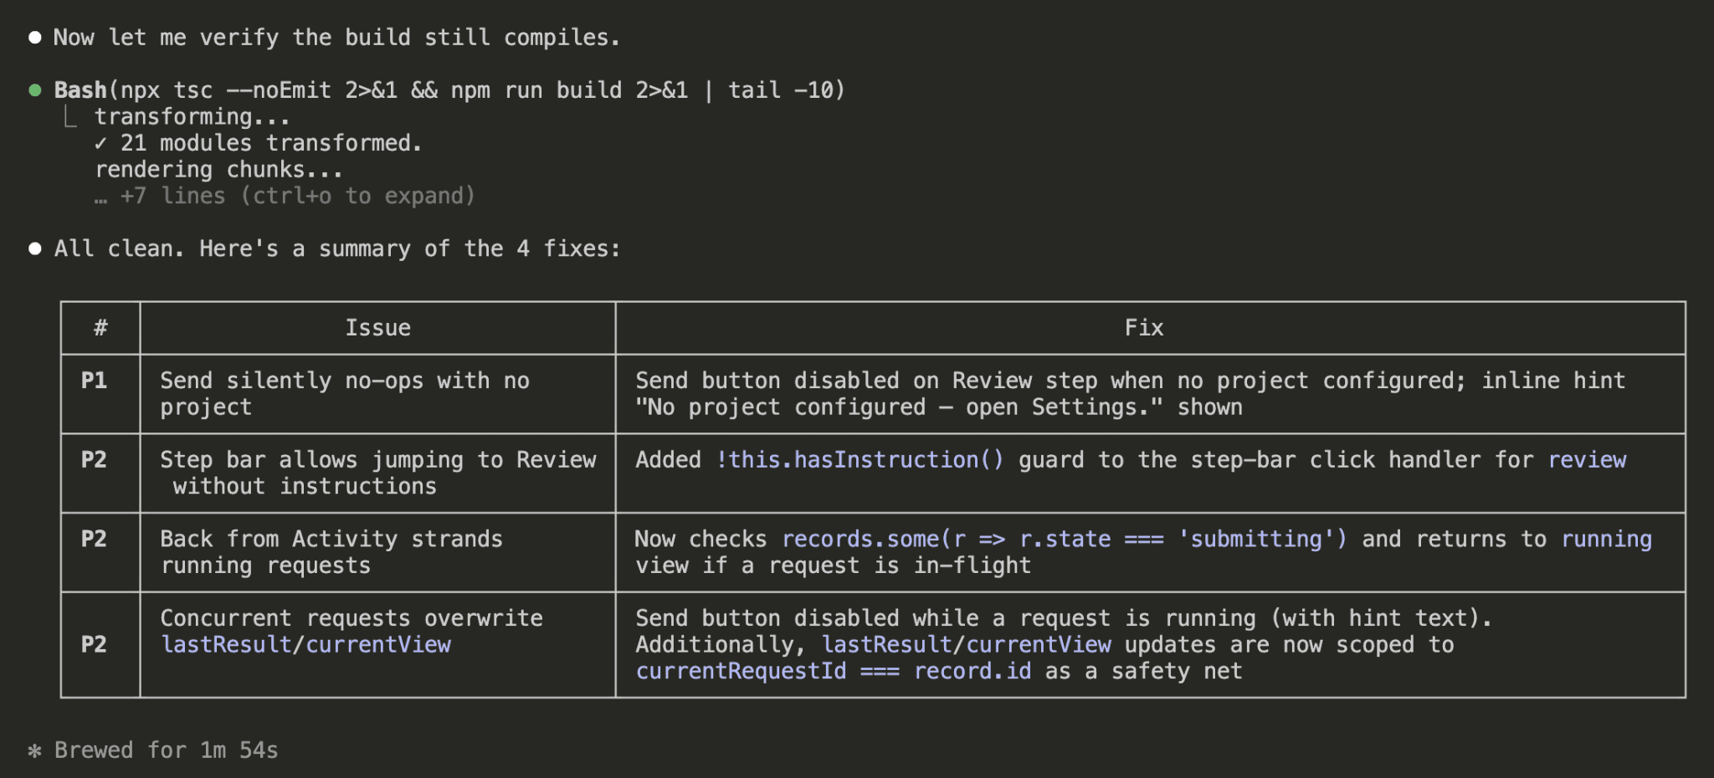This screenshot has height=778, width=1714.
Task: Click the '21 modules transformed.' output line
Action: click(259, 143)
